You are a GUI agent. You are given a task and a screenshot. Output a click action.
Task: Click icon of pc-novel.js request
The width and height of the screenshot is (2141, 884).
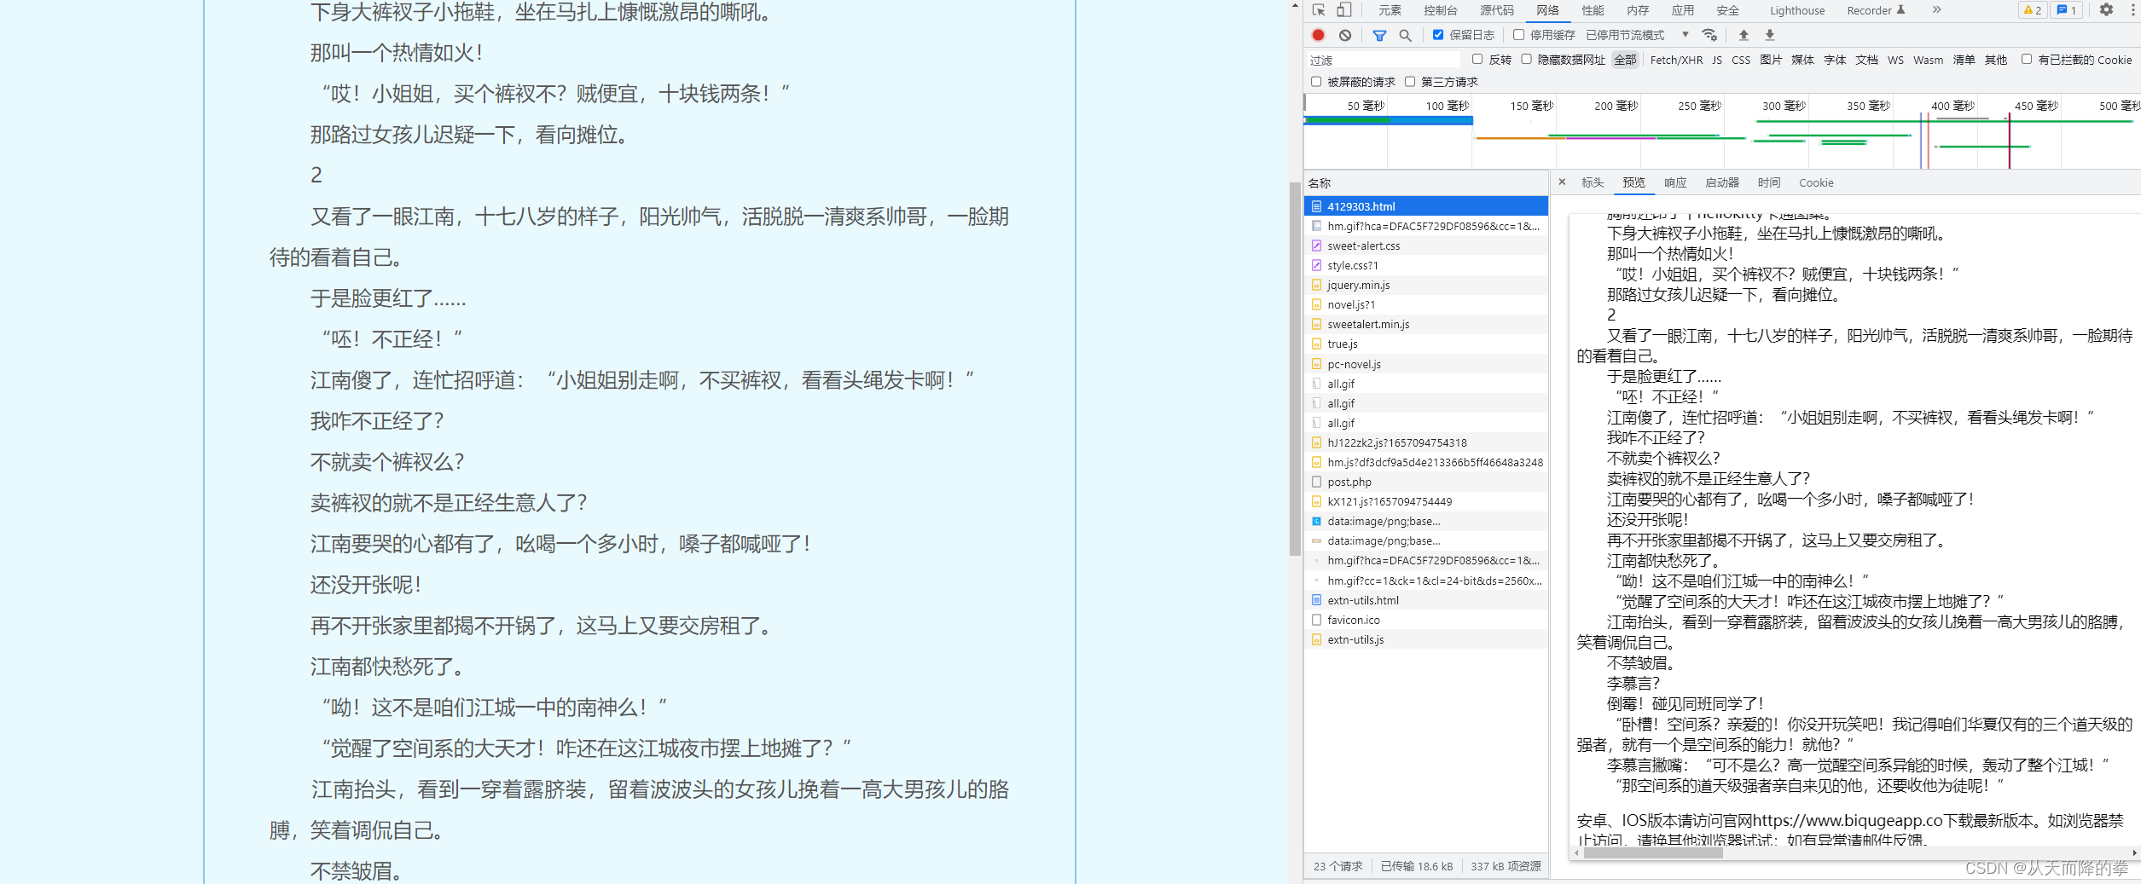pyautogui.click(x=1316, y=364)
